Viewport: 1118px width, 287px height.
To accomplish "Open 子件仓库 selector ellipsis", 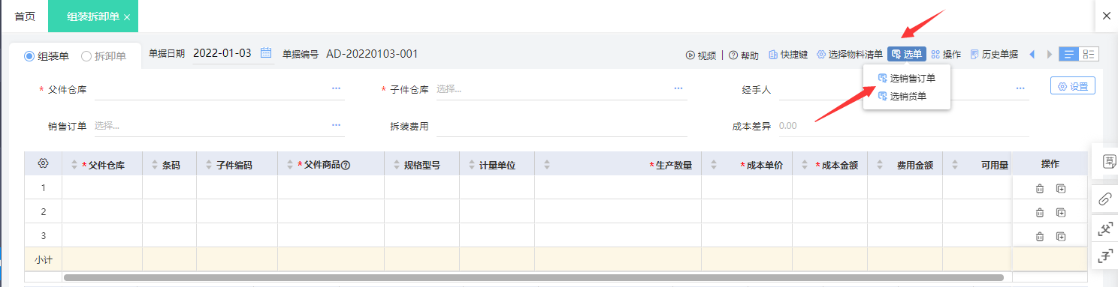I will (678, 88).
